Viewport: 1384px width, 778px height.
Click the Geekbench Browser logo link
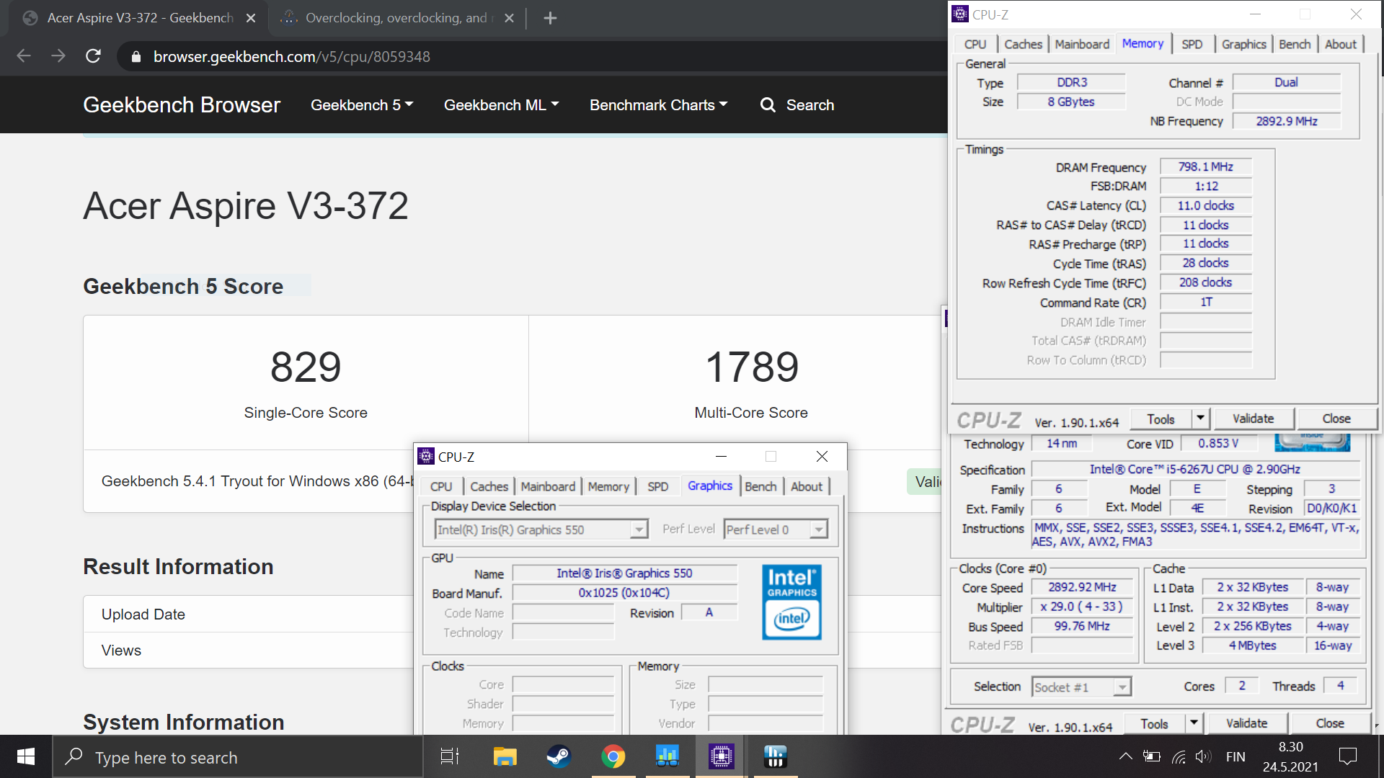(182, 105)
